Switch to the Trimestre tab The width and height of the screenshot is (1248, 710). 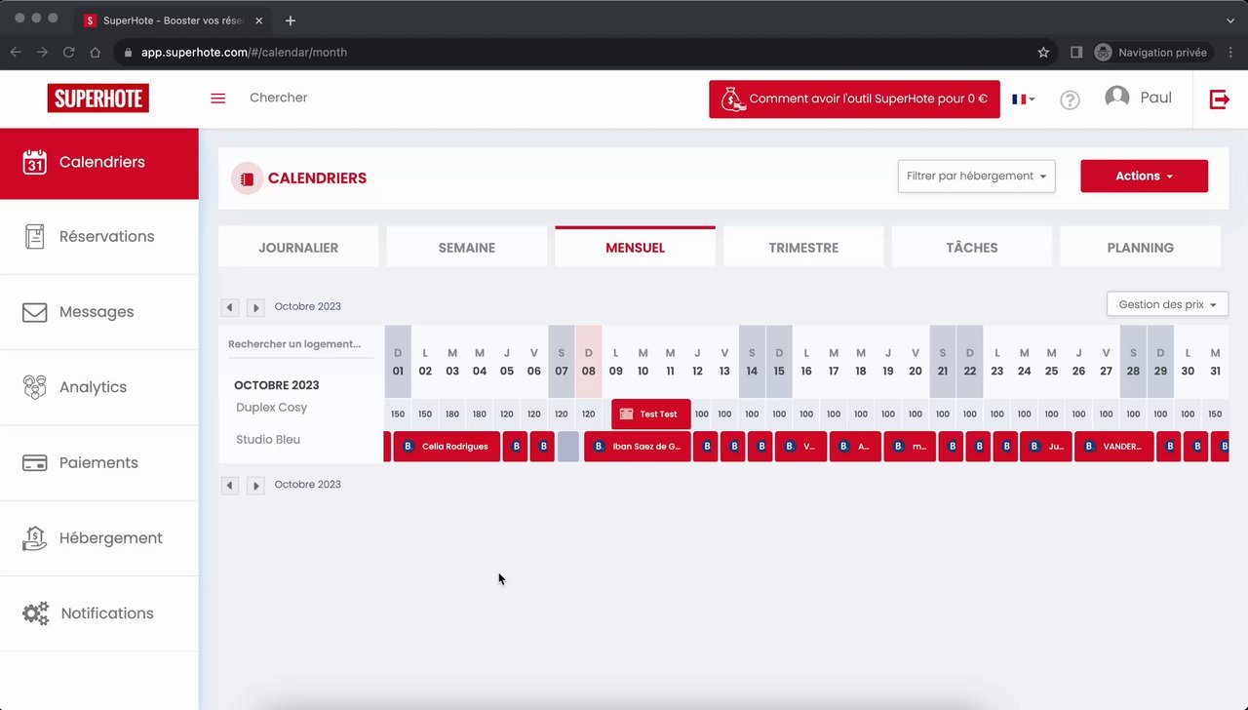tap(803, 248)
